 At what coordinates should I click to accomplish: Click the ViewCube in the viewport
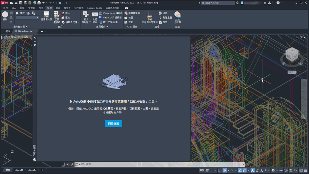292,55
